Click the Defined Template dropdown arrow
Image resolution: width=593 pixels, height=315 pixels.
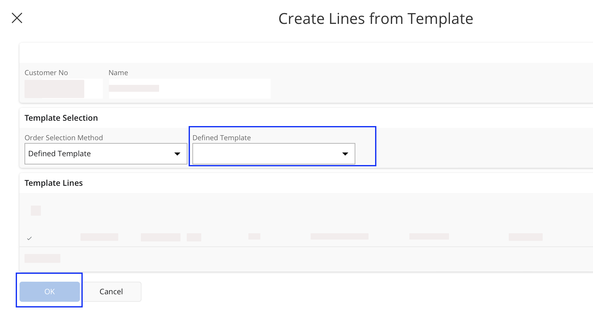[x=345, y=154]
